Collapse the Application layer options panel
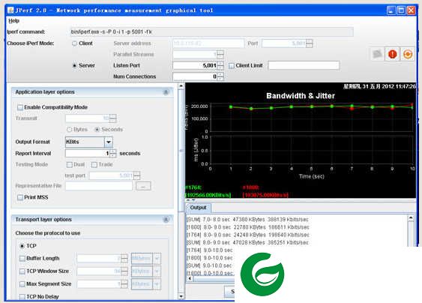 (166, 92)
